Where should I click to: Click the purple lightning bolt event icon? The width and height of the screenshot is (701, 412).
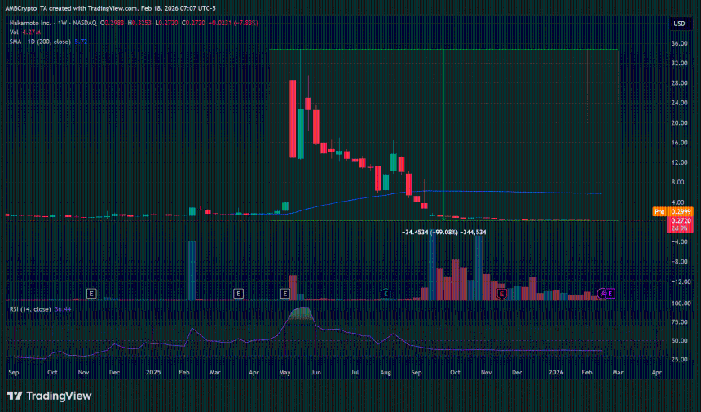(x=602, y=294)
